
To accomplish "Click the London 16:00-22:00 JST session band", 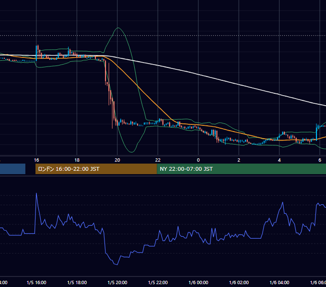I will pos(96,169).
